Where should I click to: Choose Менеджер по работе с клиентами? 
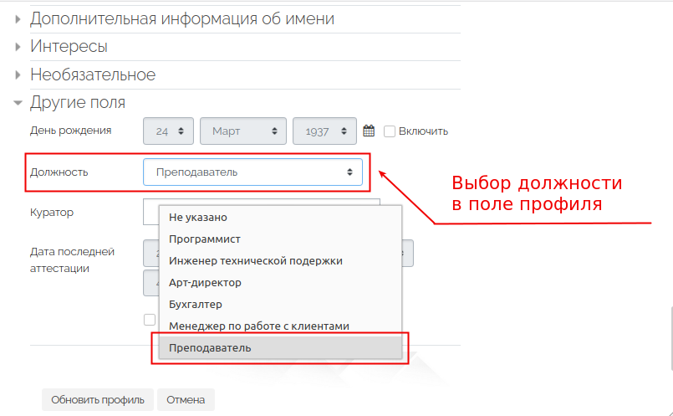[x=258, y=326]
